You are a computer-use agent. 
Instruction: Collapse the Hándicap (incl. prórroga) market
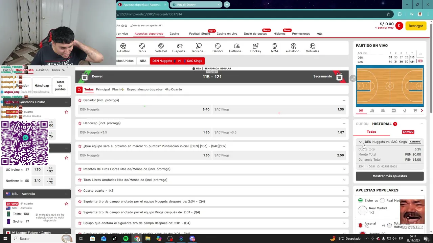[x=344, y=123]
